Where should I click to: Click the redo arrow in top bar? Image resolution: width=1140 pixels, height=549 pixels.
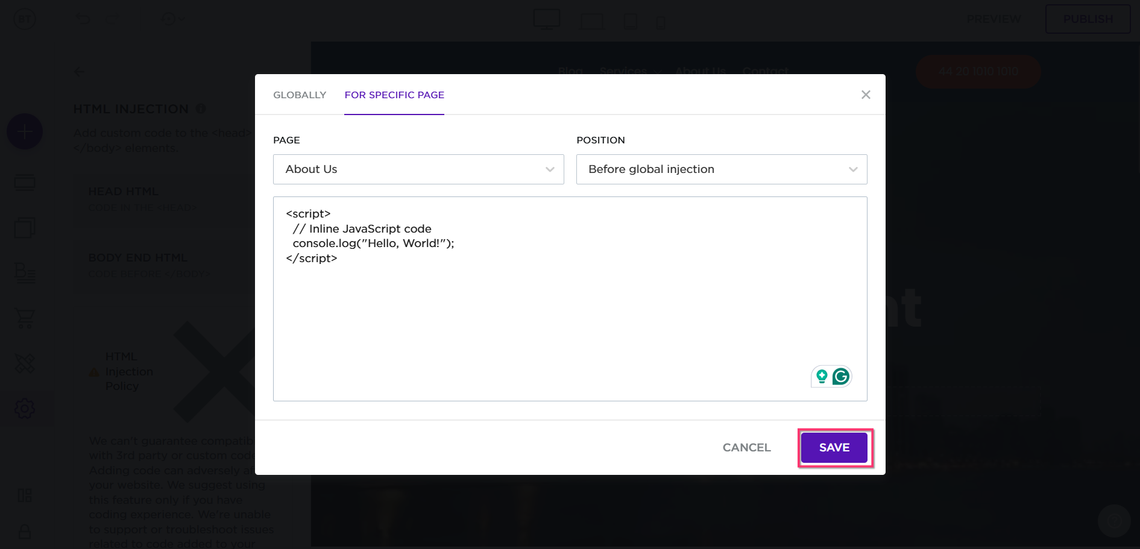113,19
